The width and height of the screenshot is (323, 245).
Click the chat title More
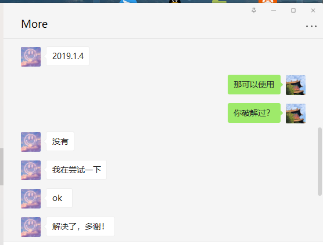[34, 24]
